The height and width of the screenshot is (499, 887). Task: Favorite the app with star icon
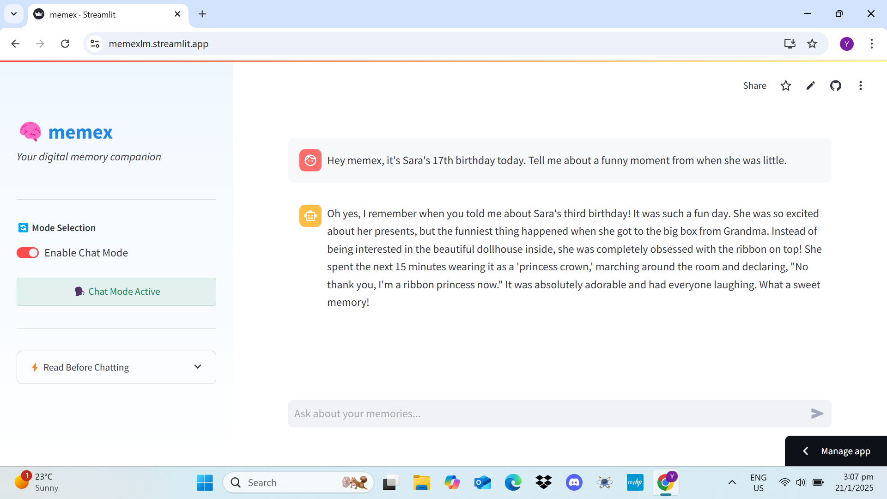click(x=785, y=85)
